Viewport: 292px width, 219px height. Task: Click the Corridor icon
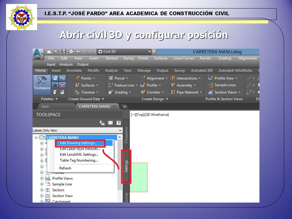coord(143,92)
